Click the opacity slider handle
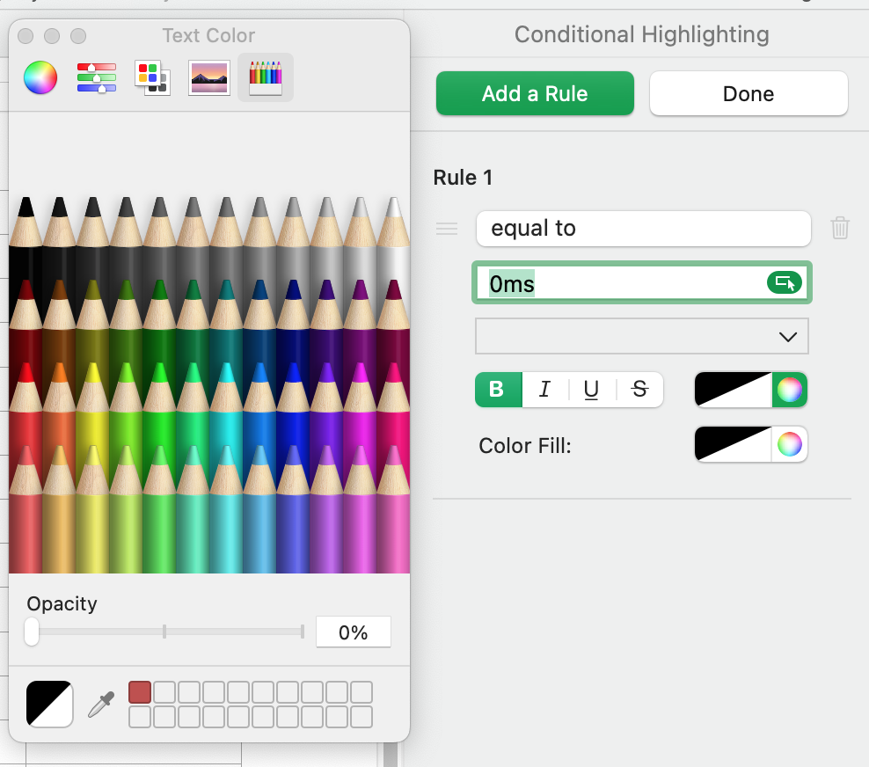The height and width of the screenshot is (767, 869). point(32,632)
